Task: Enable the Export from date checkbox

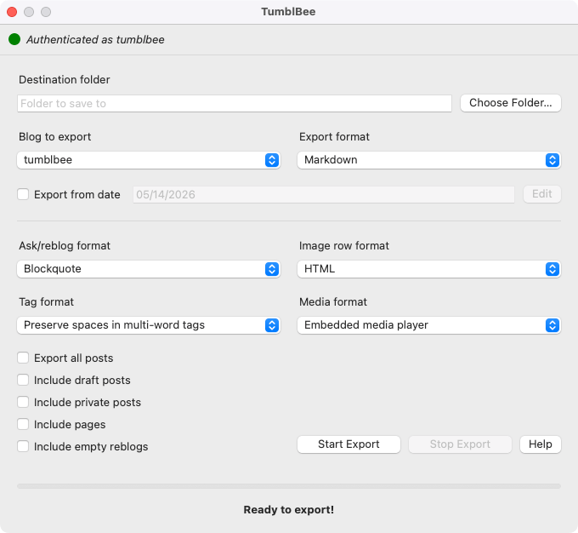Action: coord(23,194)
